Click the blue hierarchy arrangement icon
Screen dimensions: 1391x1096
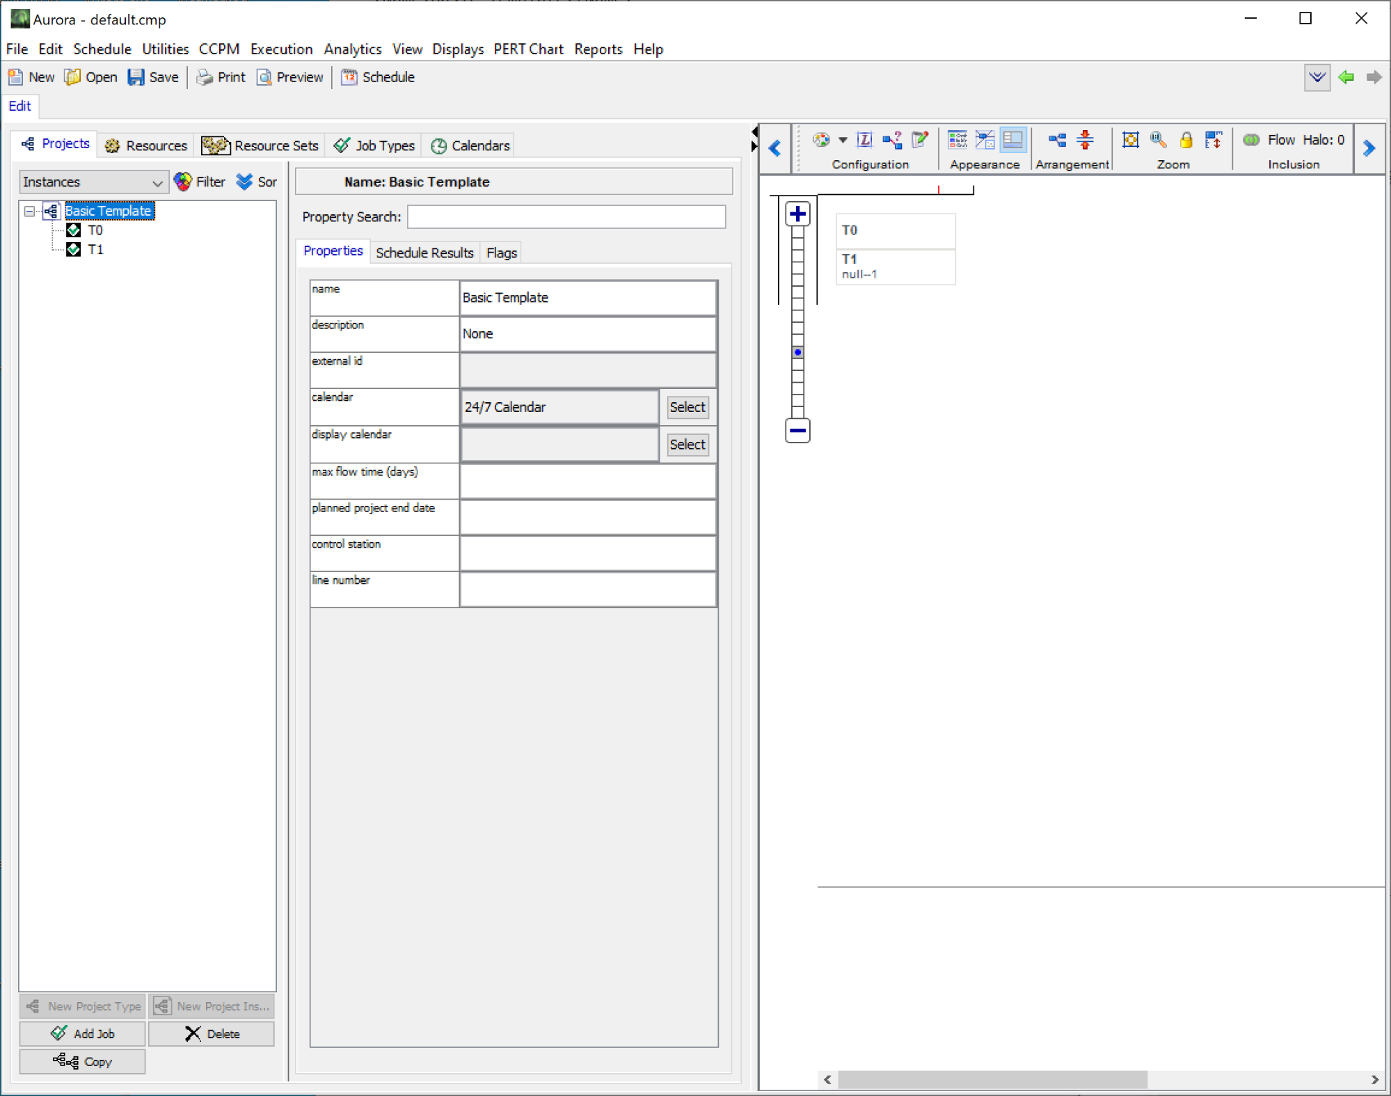1057,140
